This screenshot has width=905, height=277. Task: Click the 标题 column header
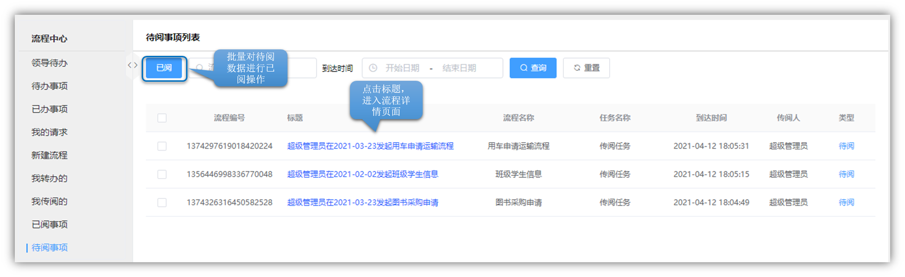(x=295, y=118)
